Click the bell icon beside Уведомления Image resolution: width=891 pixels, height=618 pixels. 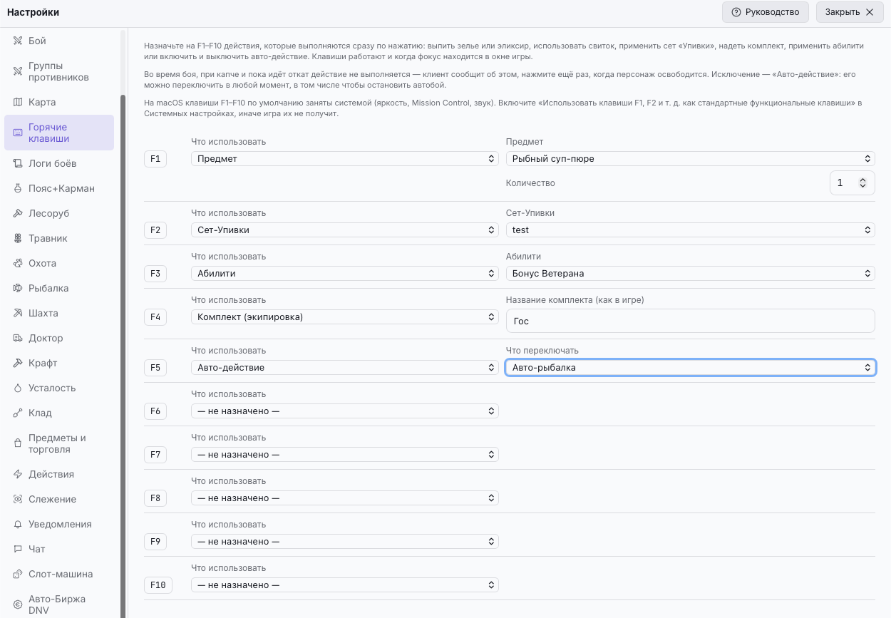tap(18, 524)
